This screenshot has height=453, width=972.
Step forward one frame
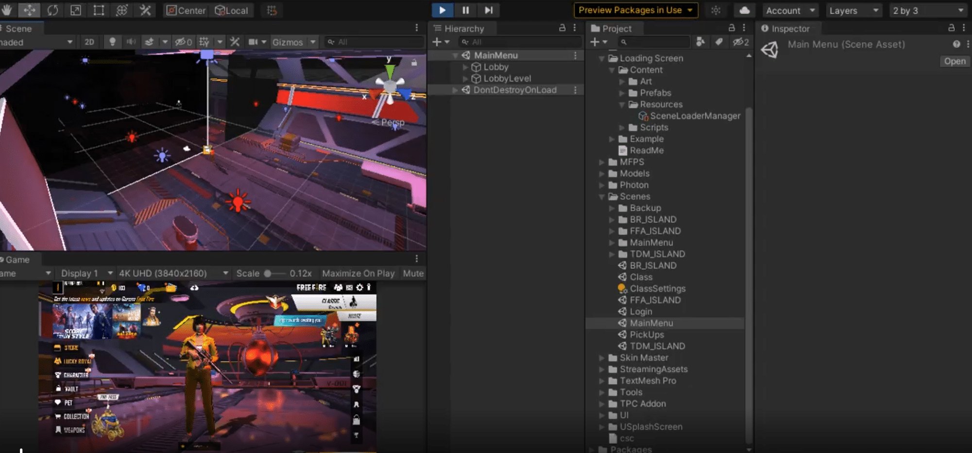pyautogui.click(x=489, y=10)
